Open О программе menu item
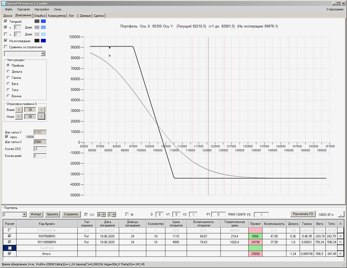The width and height of the screenshot is (347, 268). coord(335,9)
